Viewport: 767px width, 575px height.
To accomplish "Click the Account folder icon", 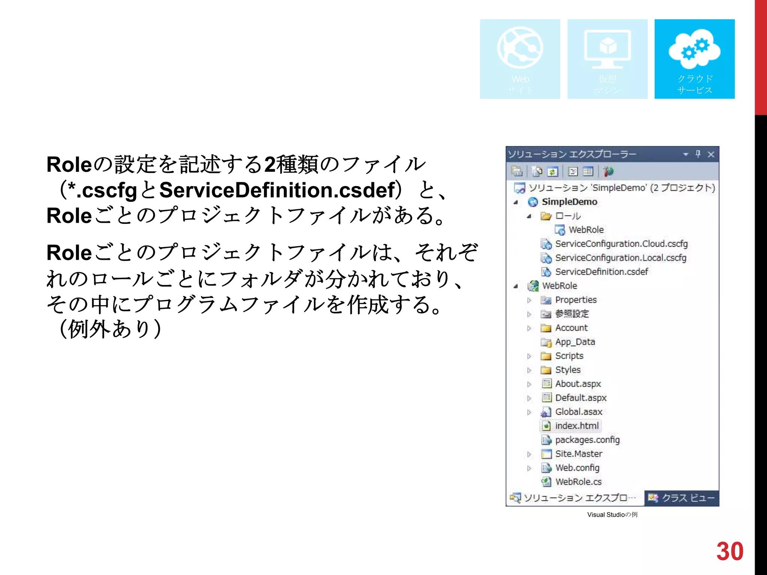I will pos(546,328).
